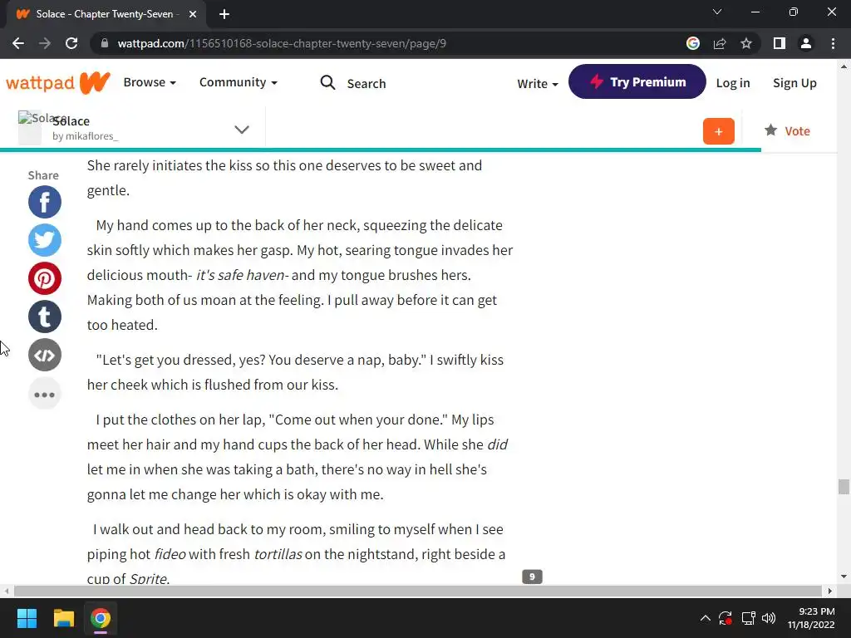
Task: Click share this page icon in address bar
Action: pos(720,43)
